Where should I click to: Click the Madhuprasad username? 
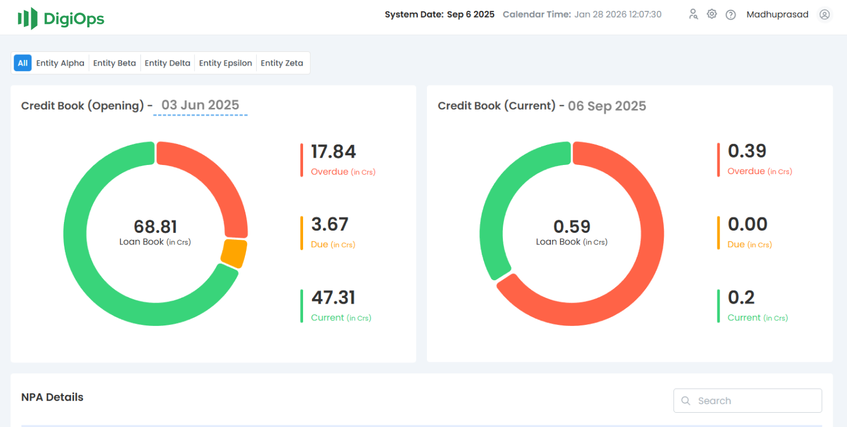[777, 14]
